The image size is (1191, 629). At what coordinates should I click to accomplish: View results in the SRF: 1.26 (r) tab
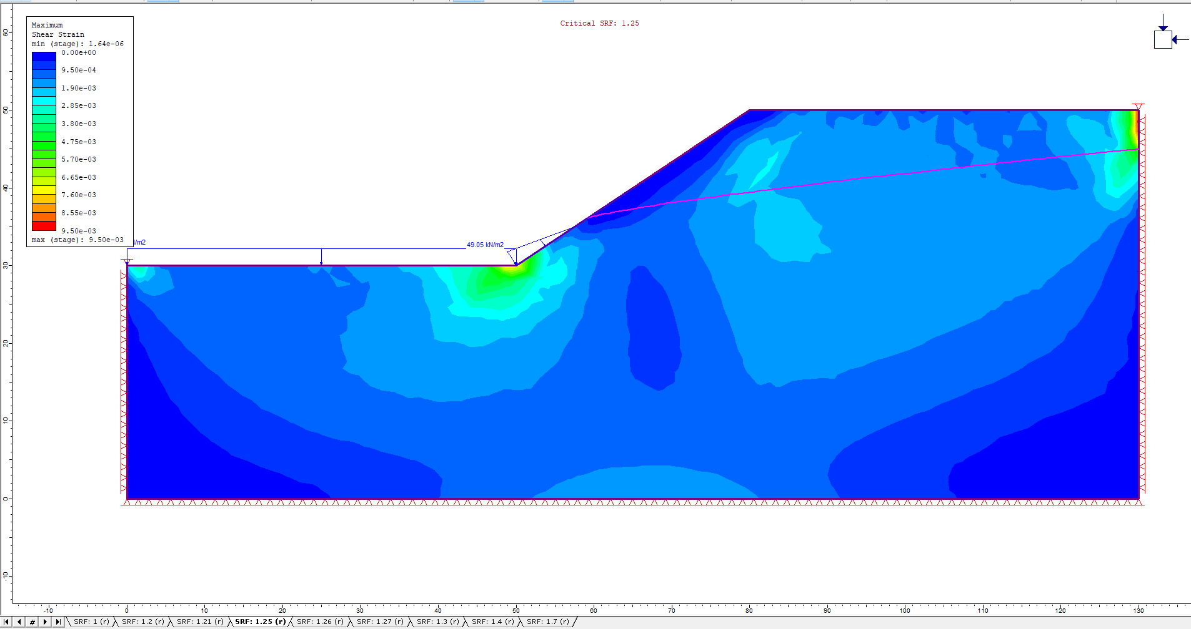[319, 622]
